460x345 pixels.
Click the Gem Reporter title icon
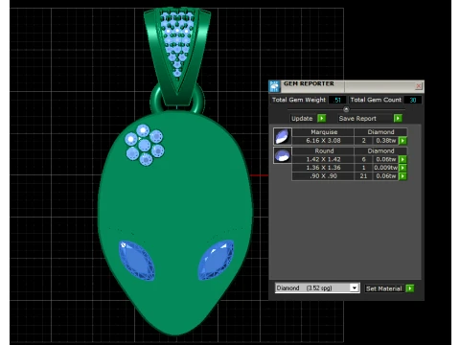[275, 86]
